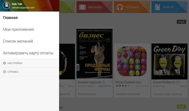Open overflow menu for Бизнес-журнал card
189x111 pixels.
click(x=111, y=82)
